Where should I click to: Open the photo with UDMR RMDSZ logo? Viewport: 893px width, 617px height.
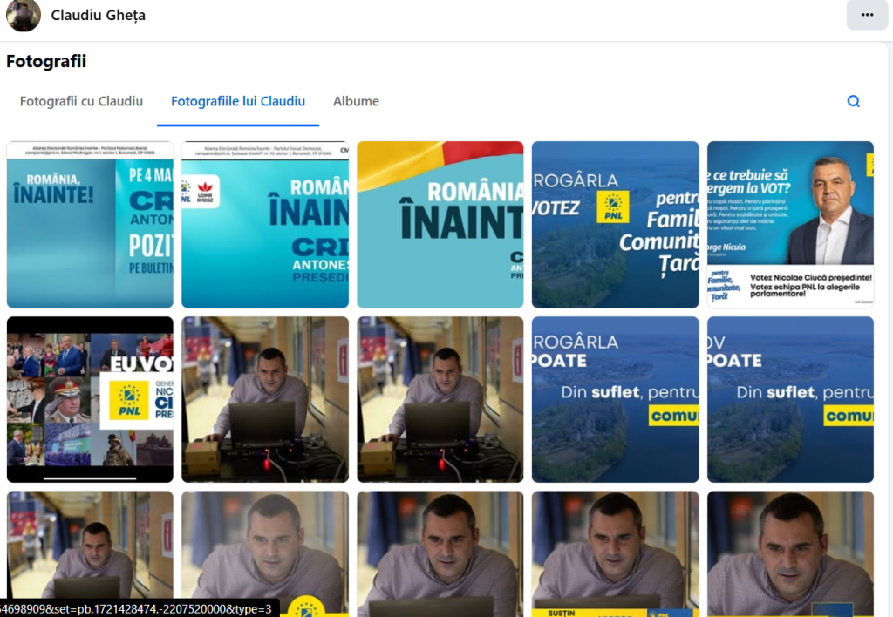pyautogui.click(x=265, y=225)
